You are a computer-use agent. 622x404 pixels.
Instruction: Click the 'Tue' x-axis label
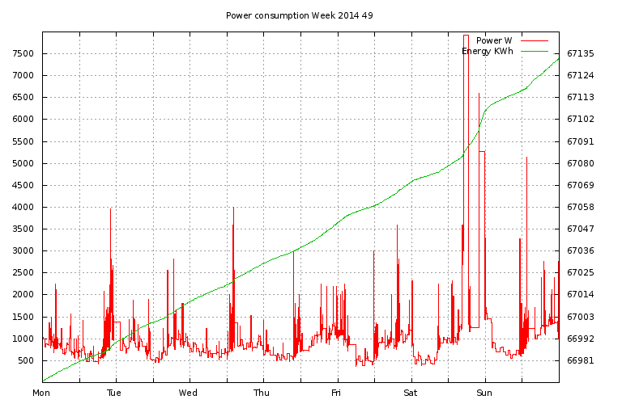click(114, 393)
